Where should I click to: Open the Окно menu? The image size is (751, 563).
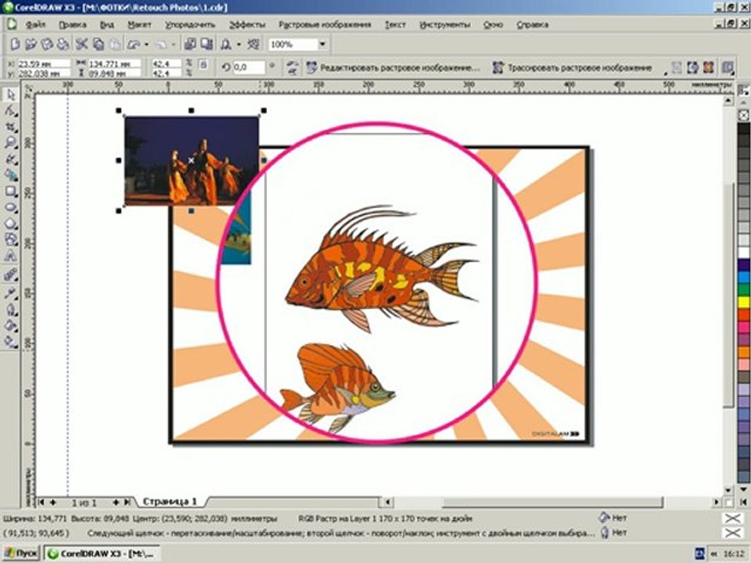pos(493,24)
